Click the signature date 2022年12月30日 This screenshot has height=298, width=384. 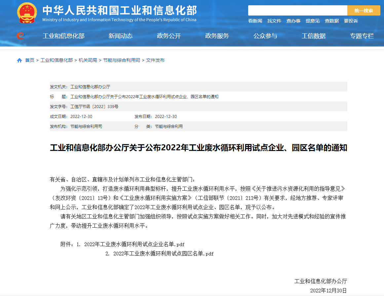tap(328, 291)
